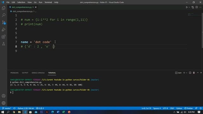Run the Python file with play button
The height and width of the screenshot is (114, 203).
[187, 7]
